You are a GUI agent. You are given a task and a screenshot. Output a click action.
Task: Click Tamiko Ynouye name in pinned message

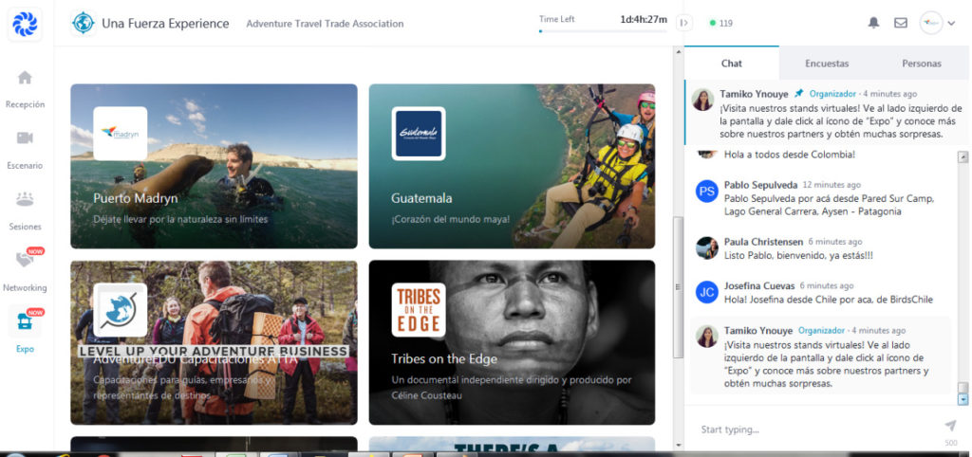tap(754, 94)
